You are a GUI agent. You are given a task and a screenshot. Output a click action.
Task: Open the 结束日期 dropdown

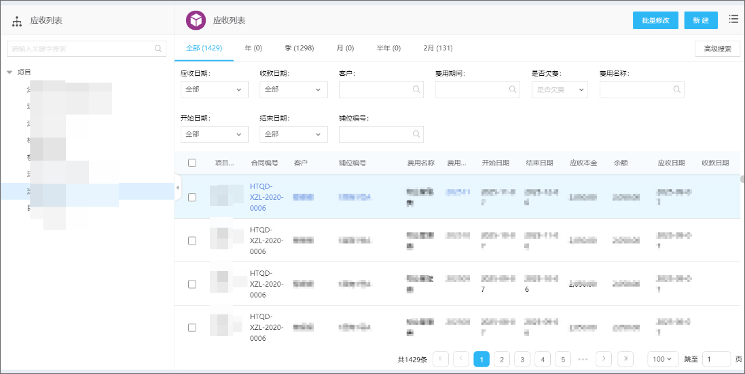[x=293, y=134]
